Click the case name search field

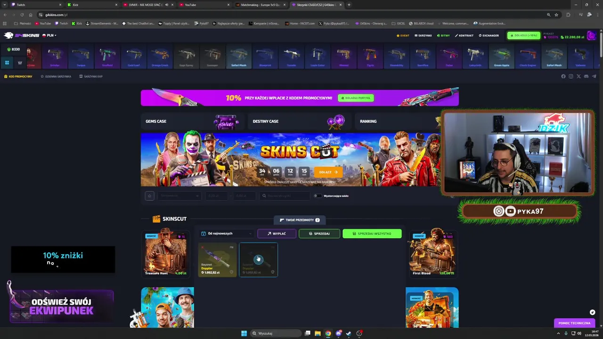point(285,196)
